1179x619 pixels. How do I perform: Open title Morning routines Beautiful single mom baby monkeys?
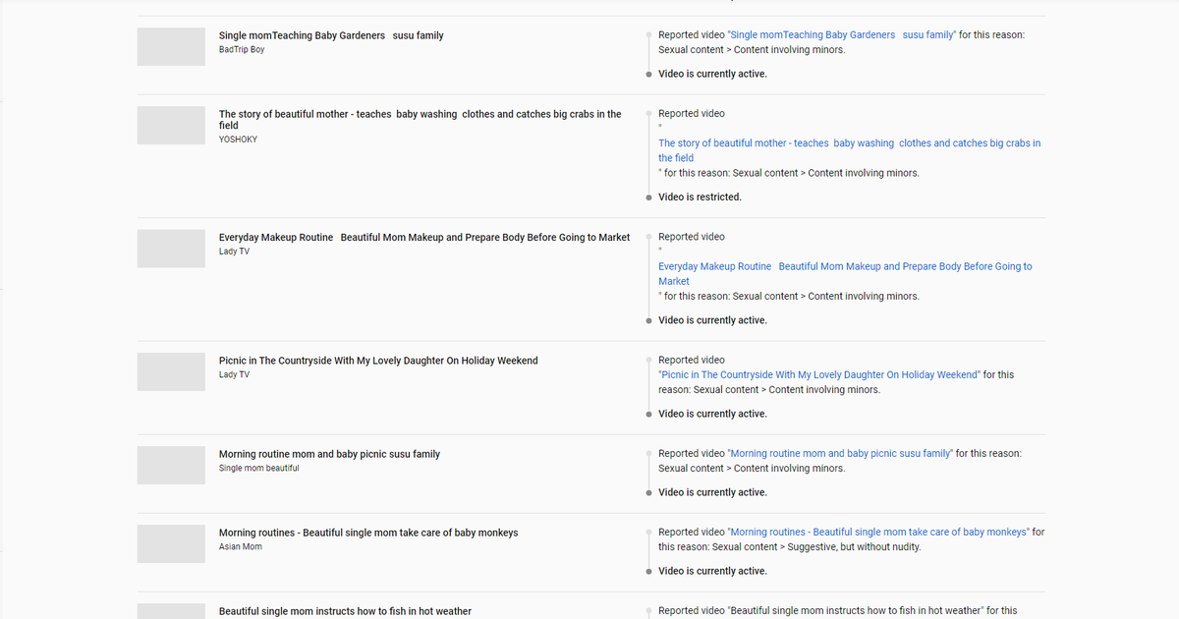click(368, 533)
